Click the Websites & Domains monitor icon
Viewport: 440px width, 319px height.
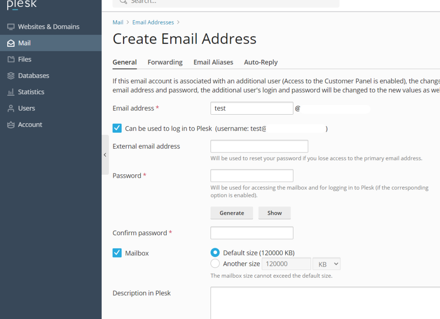[11, 27]
